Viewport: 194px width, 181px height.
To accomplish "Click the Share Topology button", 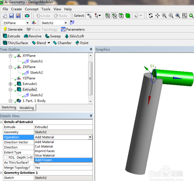I will click(x=42, y=29).
